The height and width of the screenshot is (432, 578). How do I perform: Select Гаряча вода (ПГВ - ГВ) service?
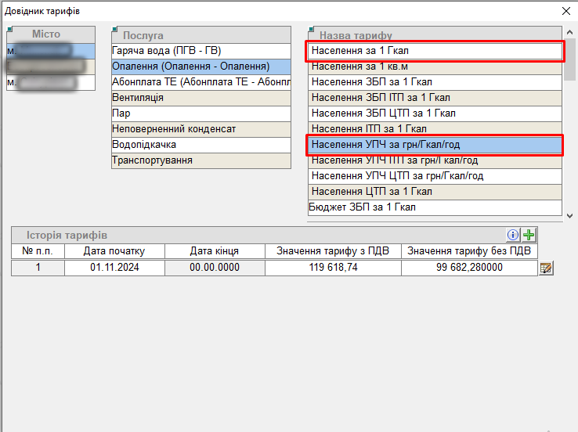[x=200, y=51]
